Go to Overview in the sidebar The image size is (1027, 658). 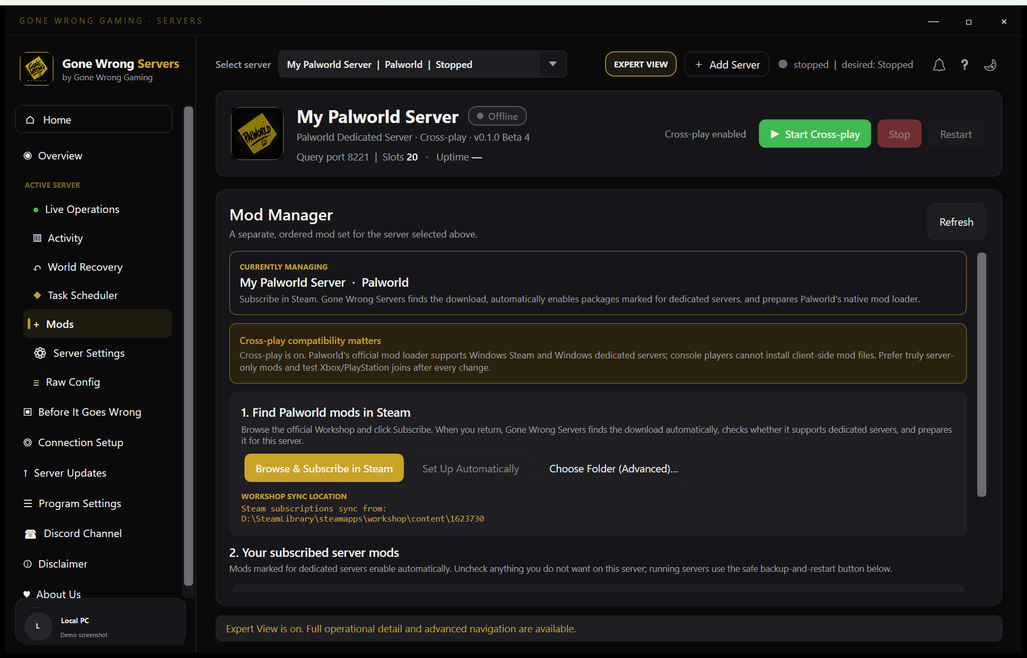(94, 156)
